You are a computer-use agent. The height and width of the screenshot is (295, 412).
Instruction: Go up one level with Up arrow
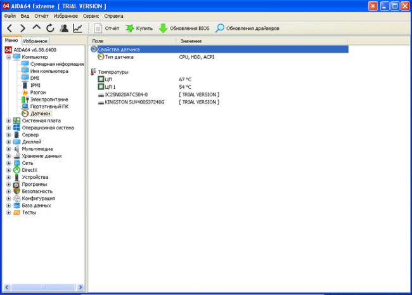pos(37,28)
